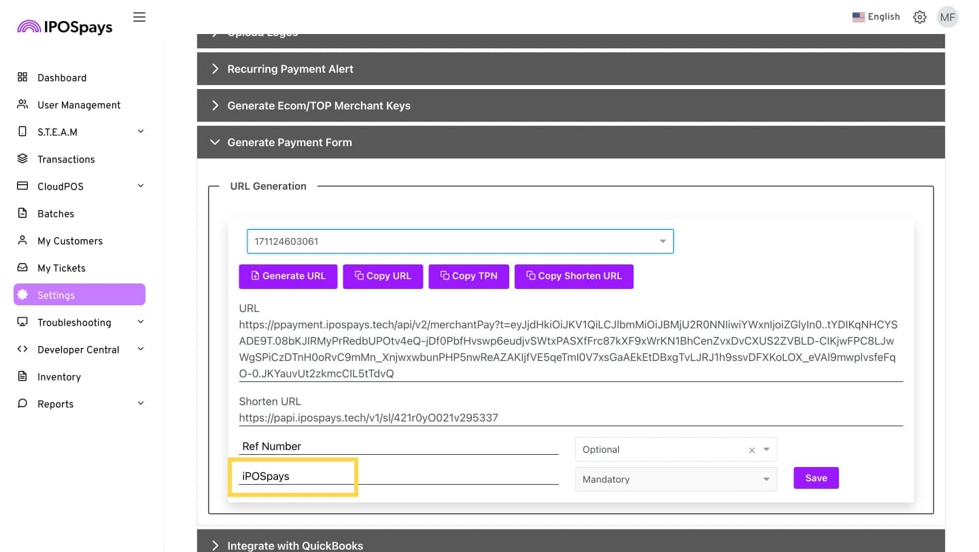Expand the CloudPOS submenu chevron
The image size is (979, 552).
(x=141, y=186)
